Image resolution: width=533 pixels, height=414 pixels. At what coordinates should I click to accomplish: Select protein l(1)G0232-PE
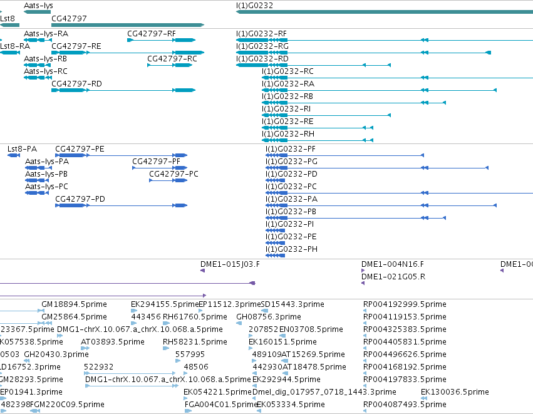276,242
